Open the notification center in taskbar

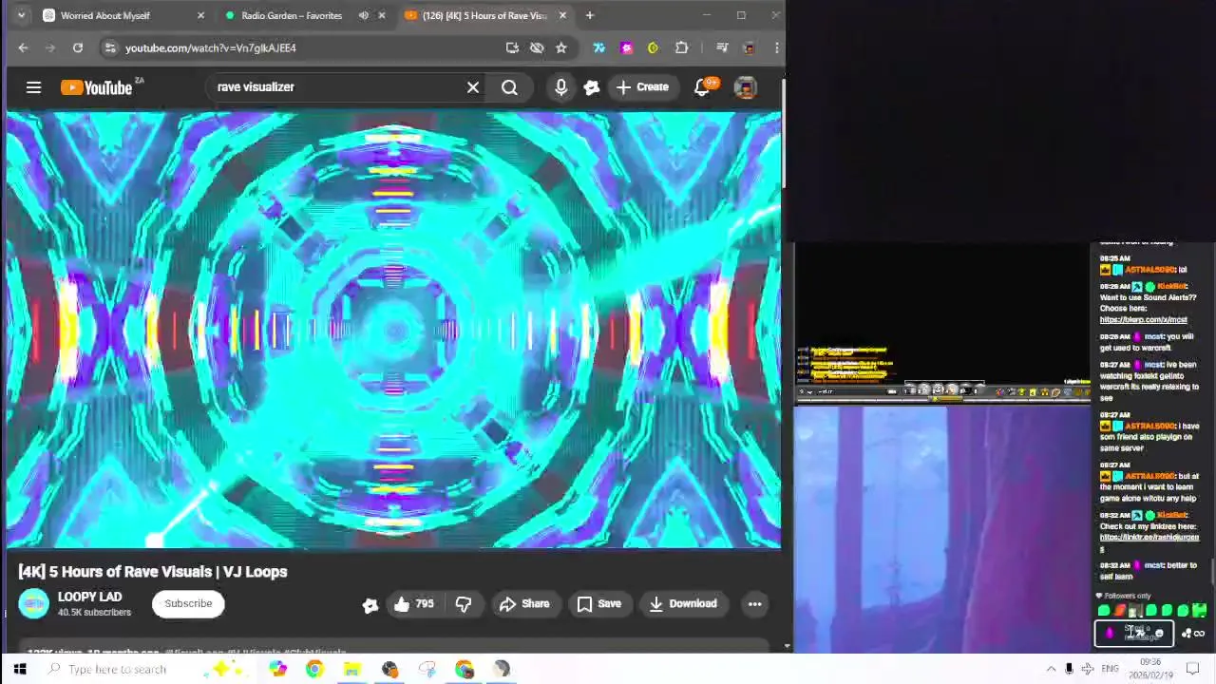click(x=1193, y=669)
